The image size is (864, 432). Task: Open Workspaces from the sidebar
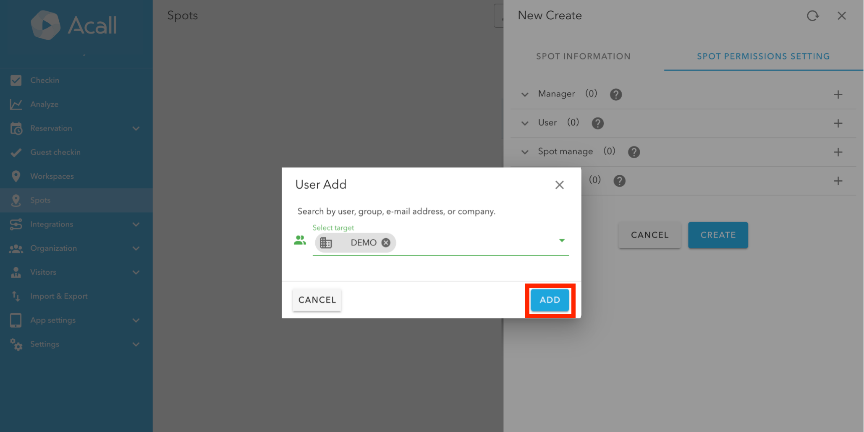(x=52, y=176)
